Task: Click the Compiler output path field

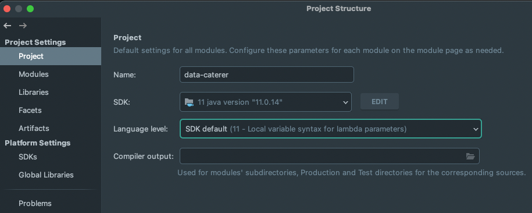Action: tap(330, 157)
